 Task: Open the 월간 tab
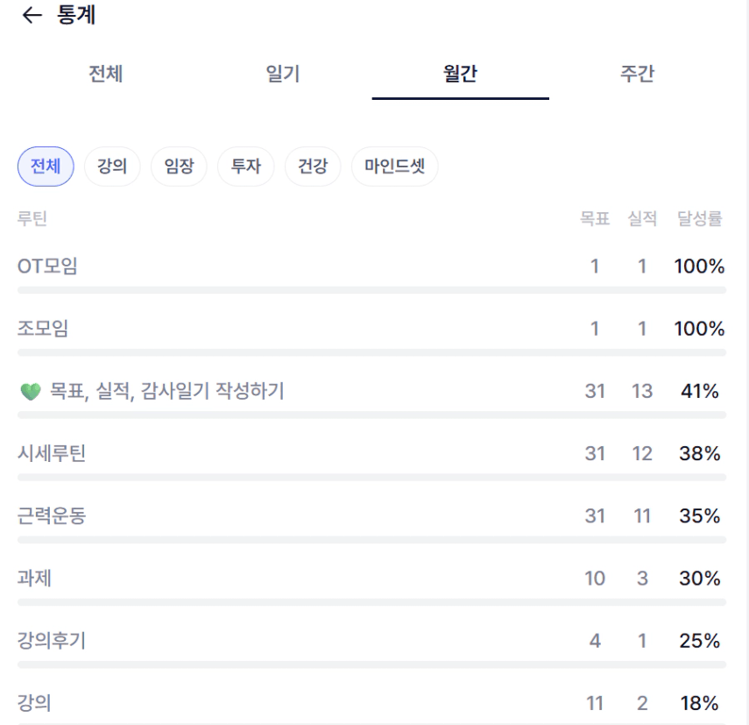[460, 75]
